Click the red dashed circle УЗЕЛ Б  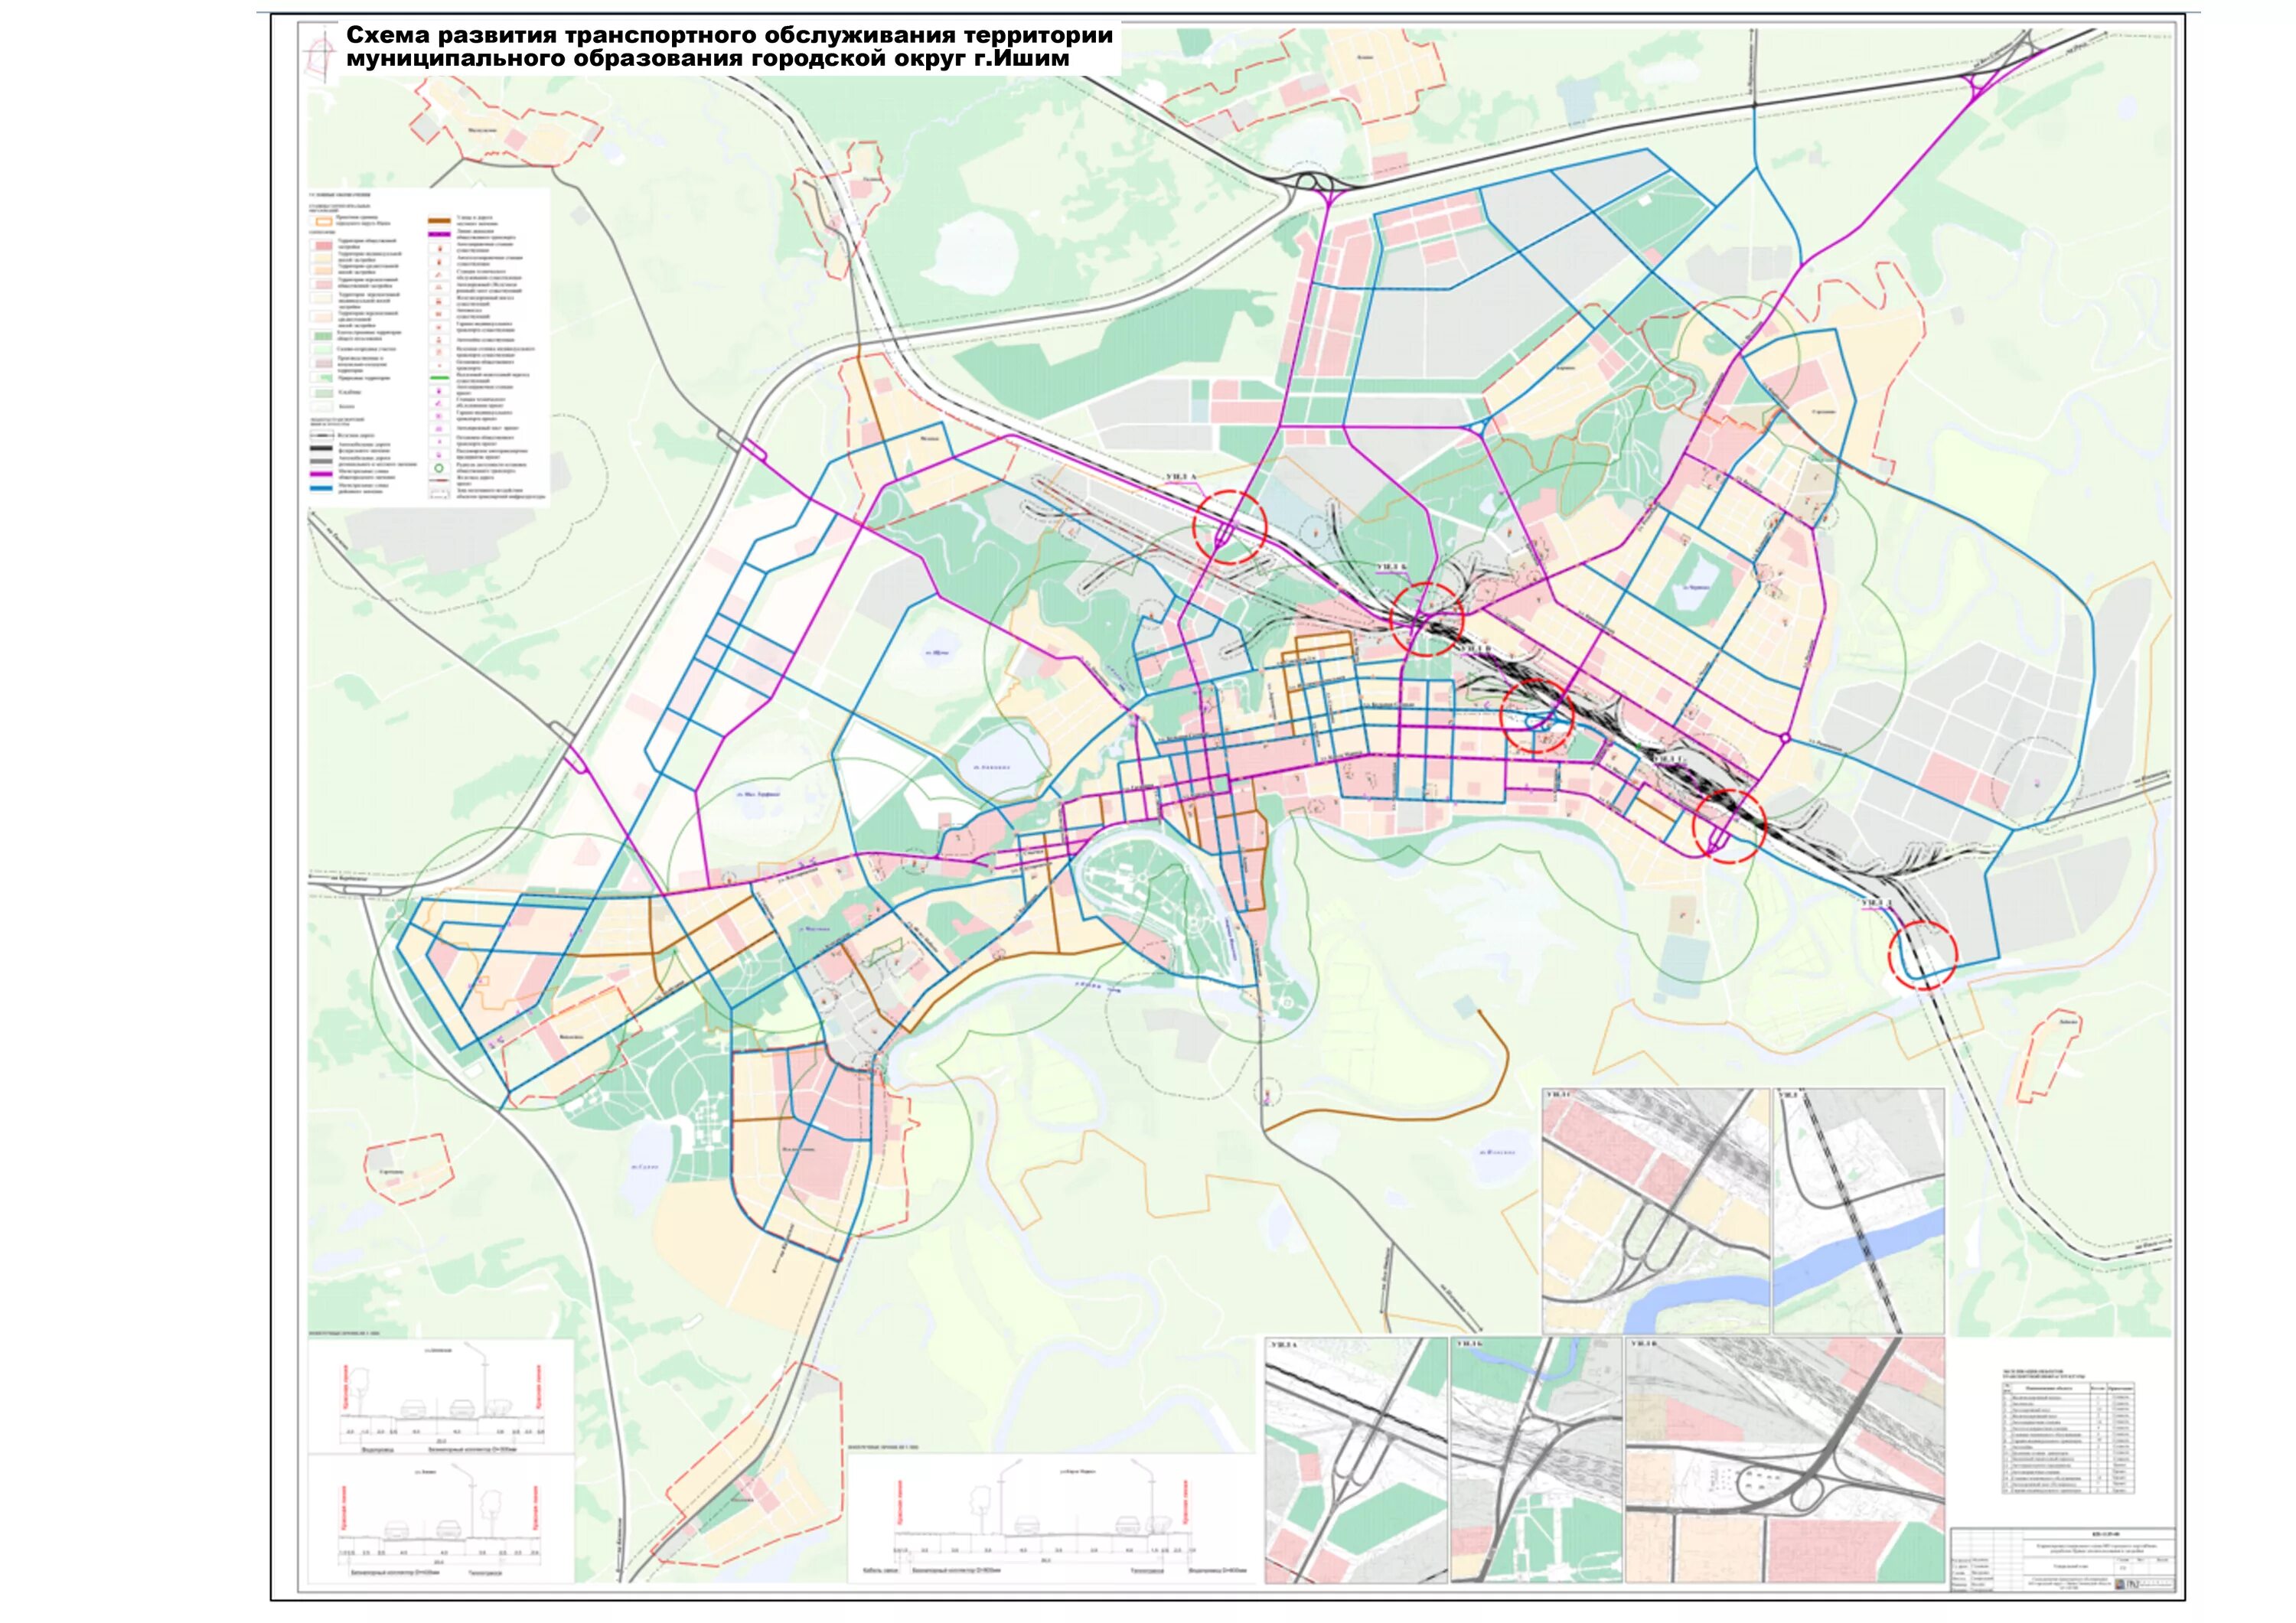tap(1426, 618)
